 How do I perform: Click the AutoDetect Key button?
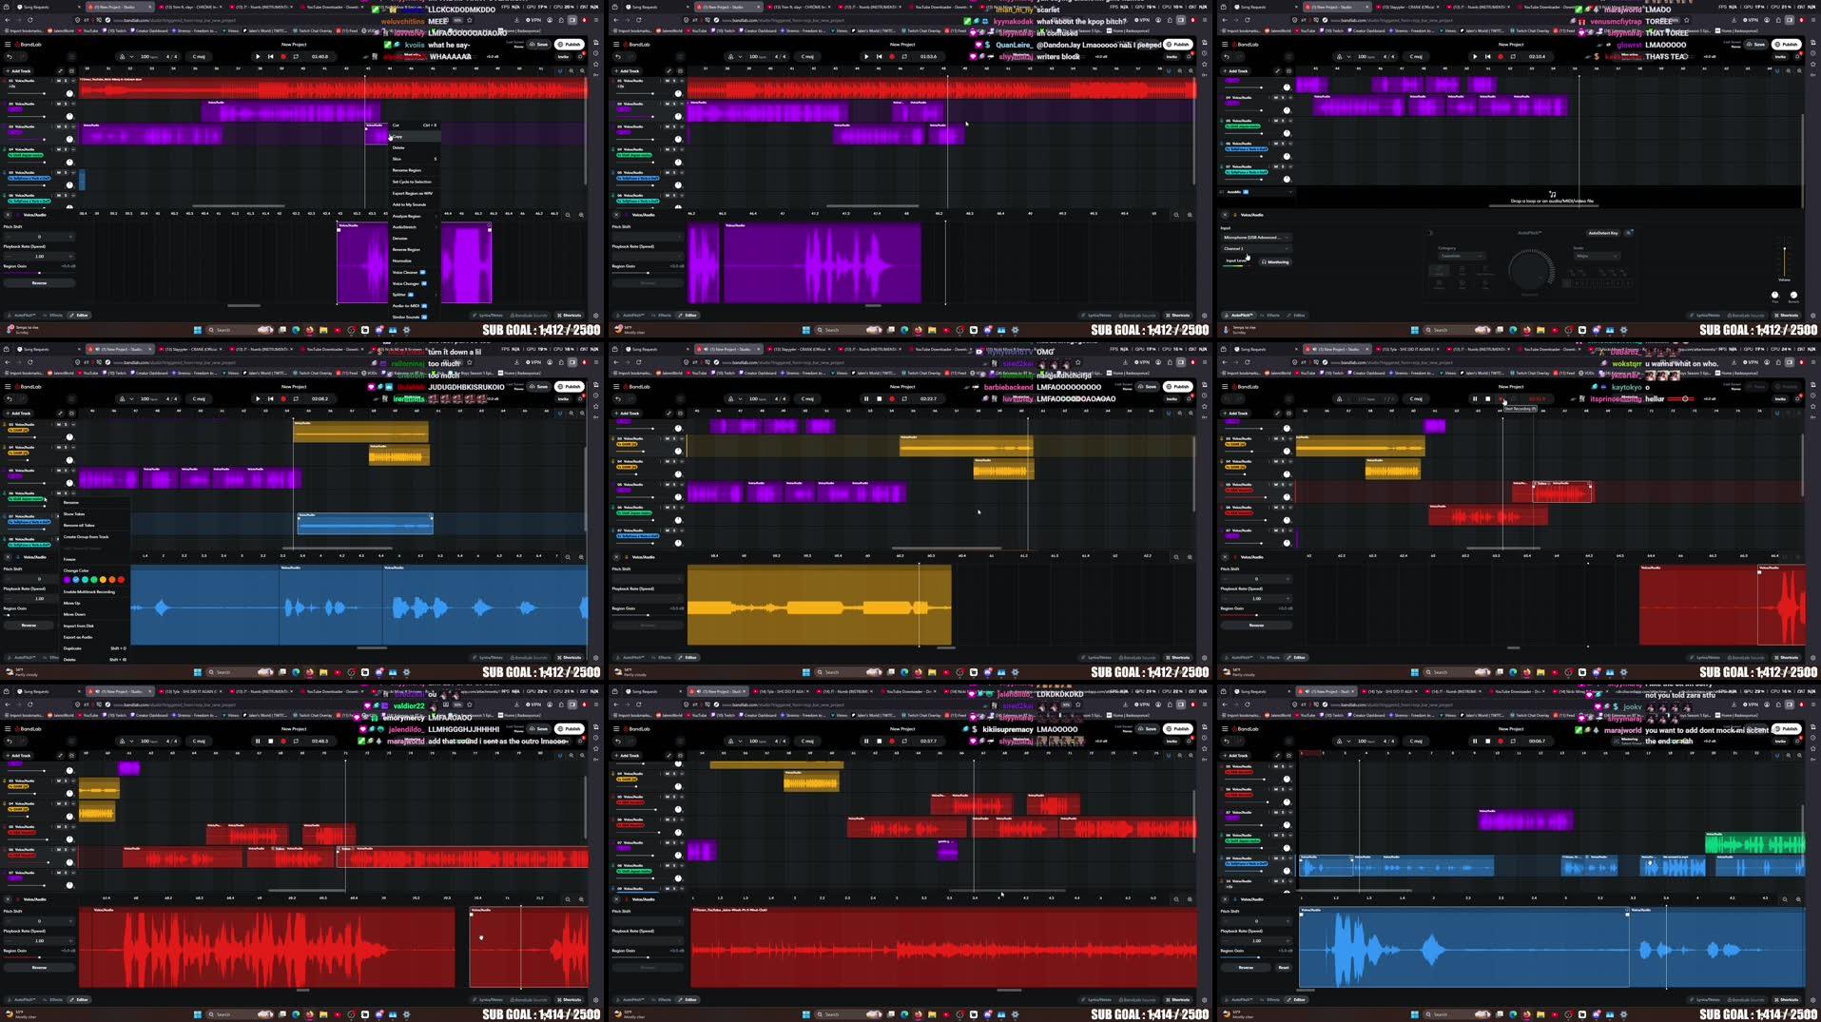tap(1602, 233)
